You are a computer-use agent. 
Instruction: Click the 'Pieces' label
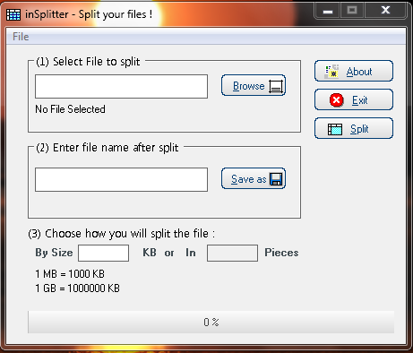[x=281, y=253]
